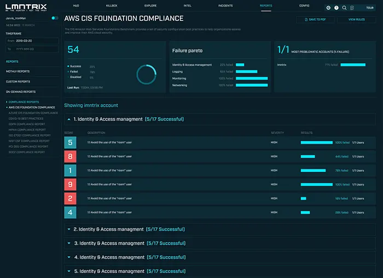383x278 pixels.
Task: Open the Incidents tab
Action: [225, 5]
